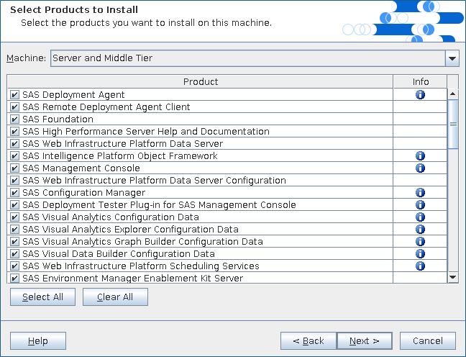Proceed with the Next button
466x357 pixels.
364,340
